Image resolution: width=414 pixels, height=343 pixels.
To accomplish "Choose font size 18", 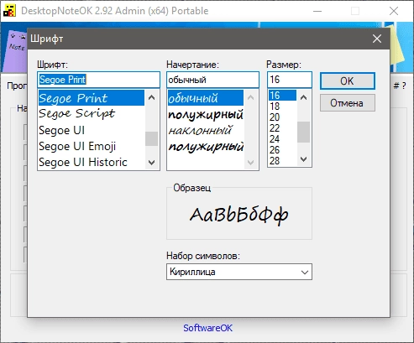I will coord(282,107).
